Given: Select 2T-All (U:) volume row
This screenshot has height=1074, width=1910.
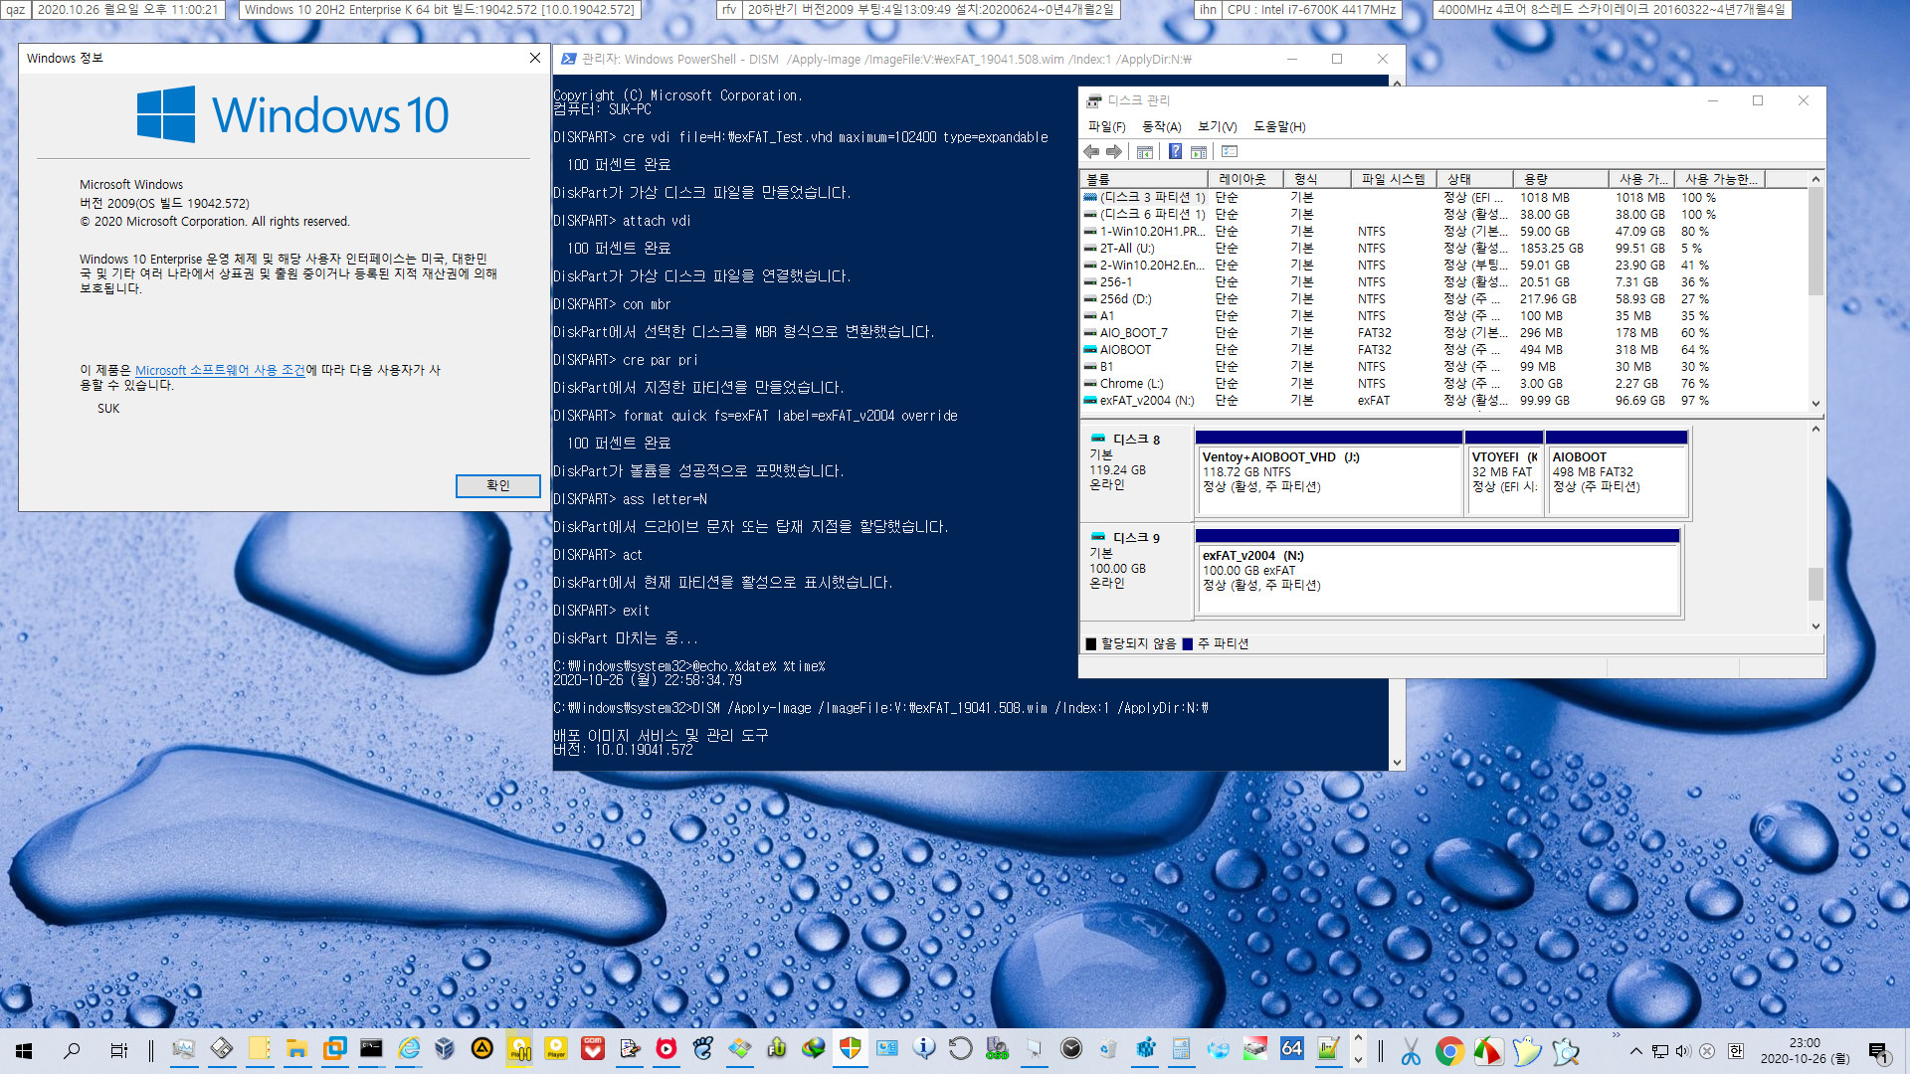Looking at the screenshot, I should [x=1444, y=249].
